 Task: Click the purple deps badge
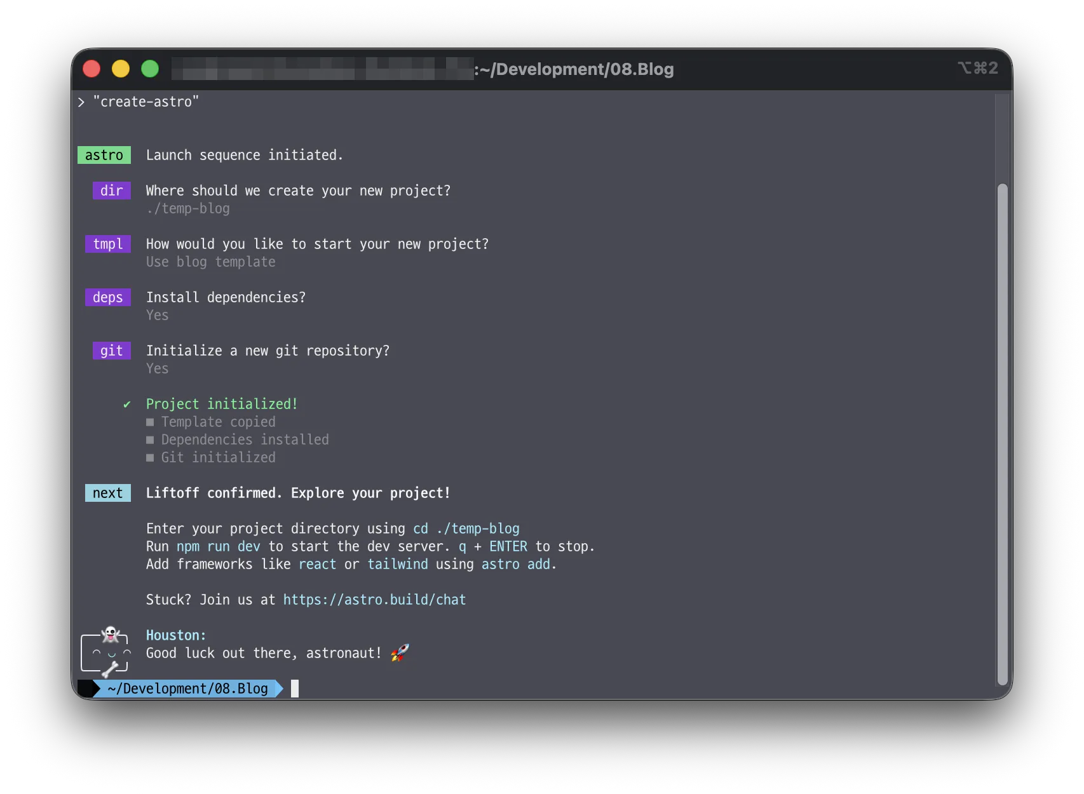coord(108,297)
